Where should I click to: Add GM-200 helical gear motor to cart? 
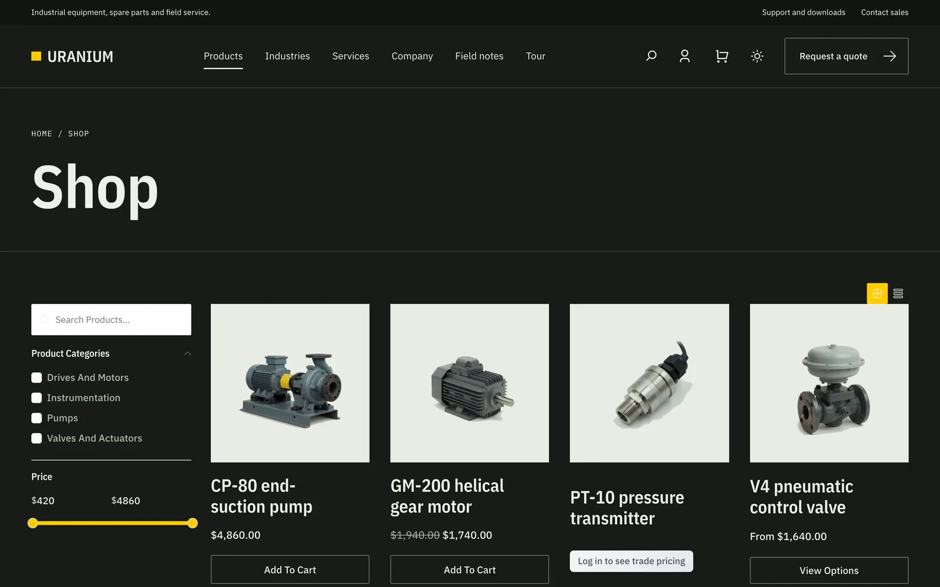[469, 569]
